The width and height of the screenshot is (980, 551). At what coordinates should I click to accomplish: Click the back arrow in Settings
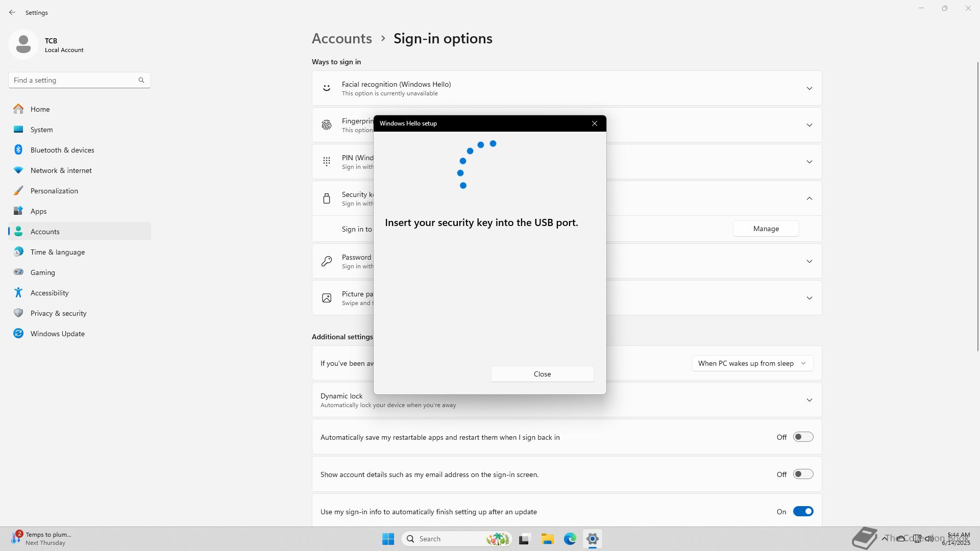tap(12, 12)
